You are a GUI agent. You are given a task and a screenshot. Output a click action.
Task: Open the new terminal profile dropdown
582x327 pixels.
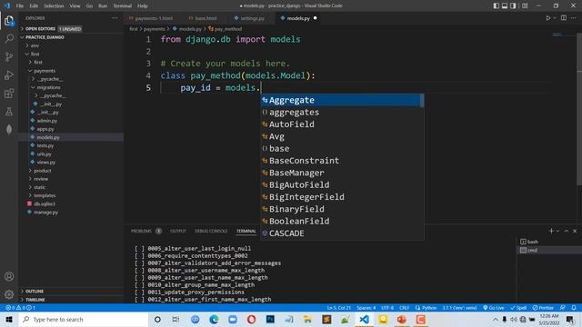tap(557, 231)
